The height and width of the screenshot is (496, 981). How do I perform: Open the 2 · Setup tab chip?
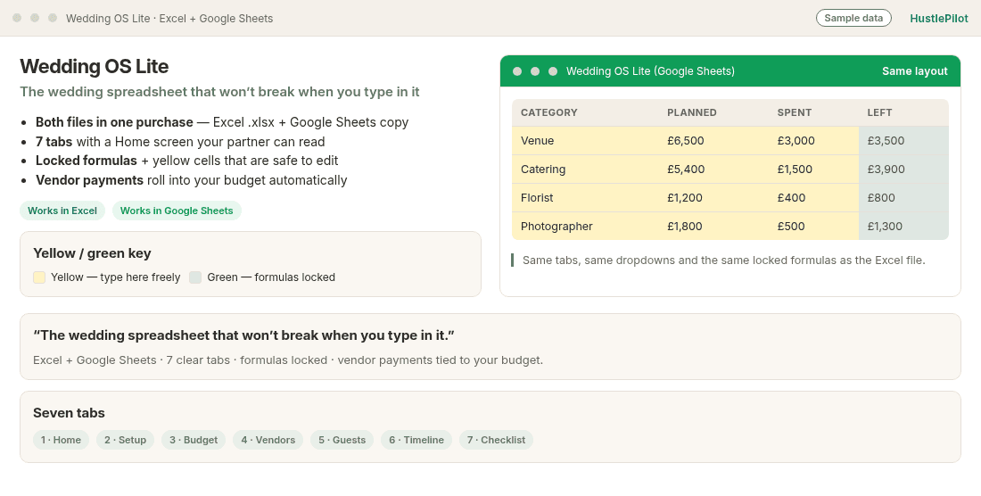(125, 440)
